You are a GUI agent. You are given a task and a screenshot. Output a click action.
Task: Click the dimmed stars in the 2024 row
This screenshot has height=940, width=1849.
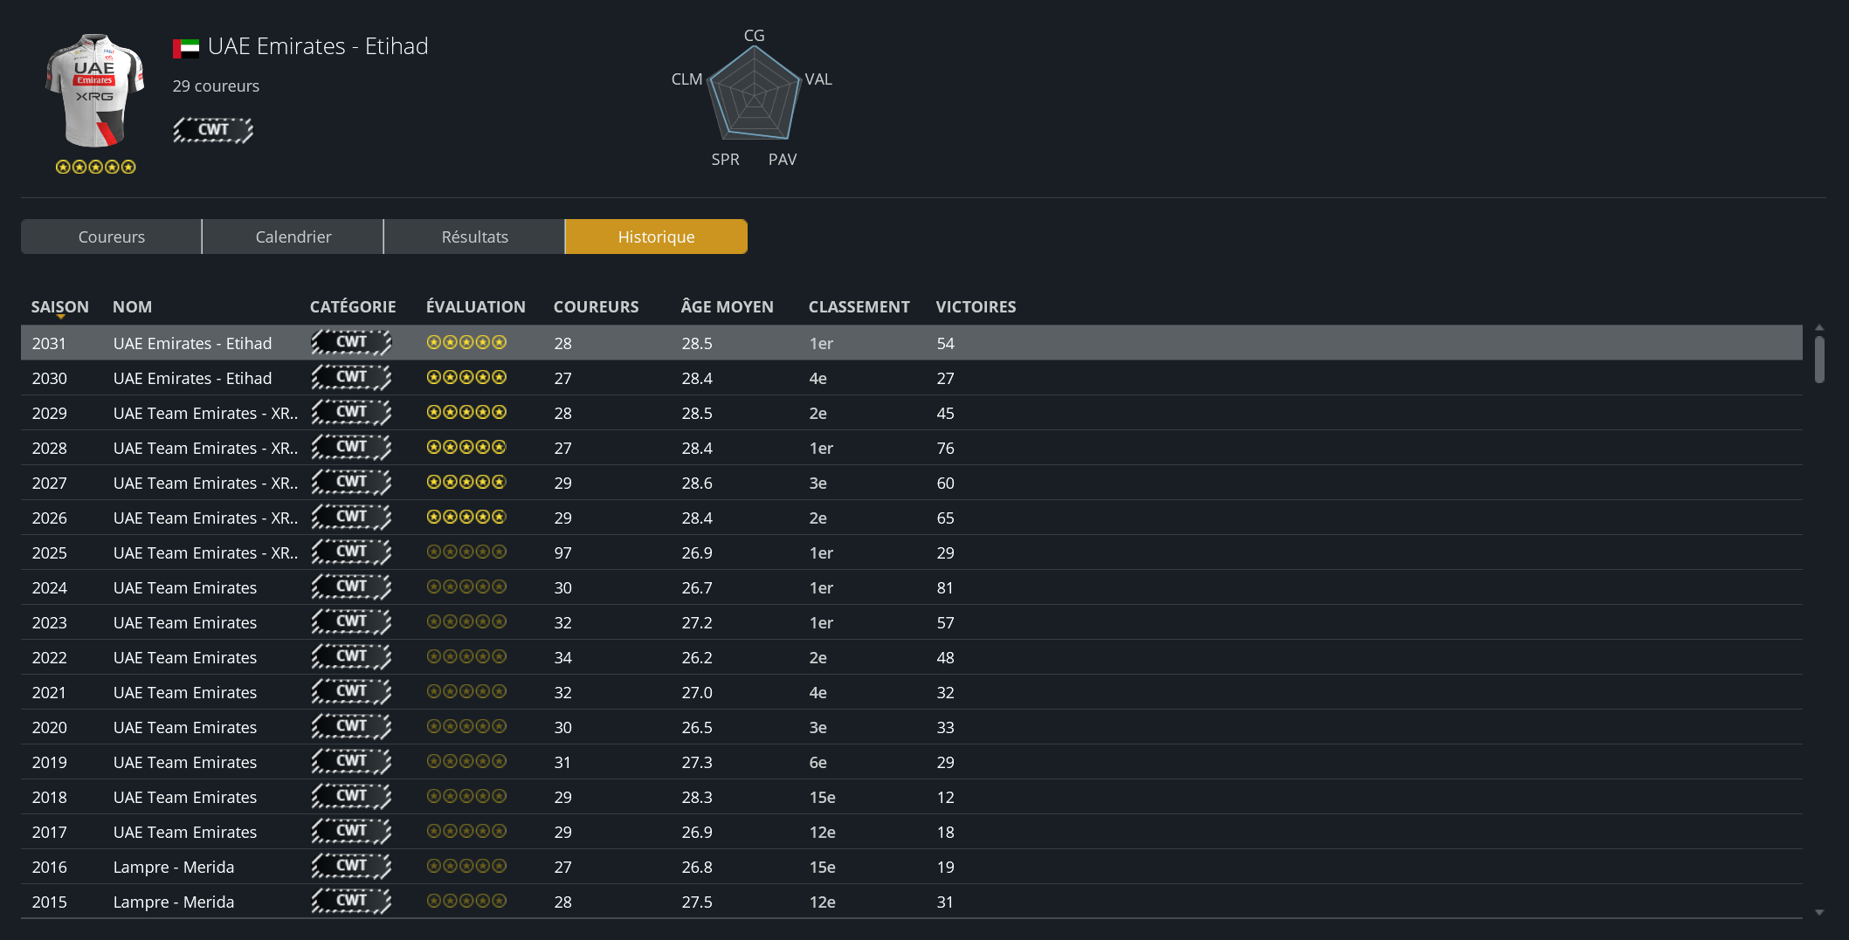pos(466,587)
